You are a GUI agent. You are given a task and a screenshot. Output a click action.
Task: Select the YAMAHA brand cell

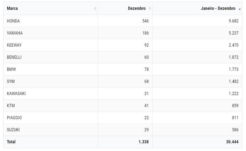pos(15,33)
